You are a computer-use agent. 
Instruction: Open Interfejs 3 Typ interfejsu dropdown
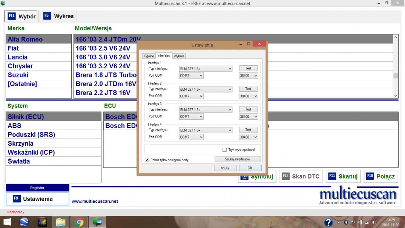[206, 109]
